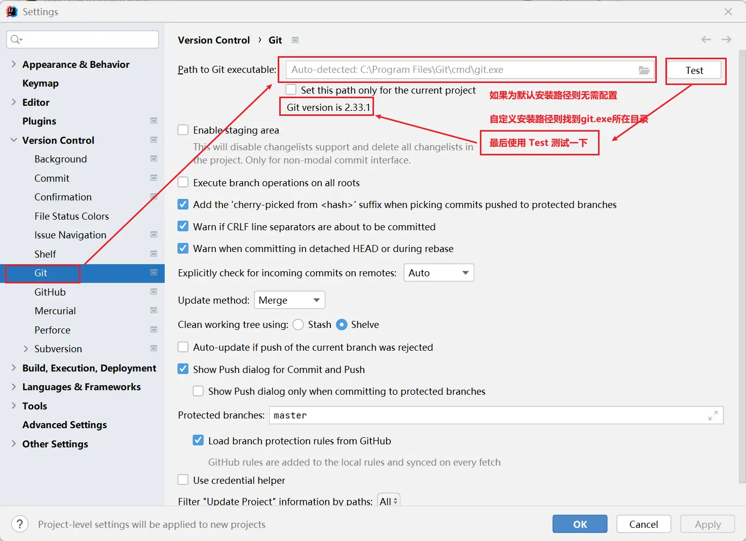
Task: Click project-level icon on the Version Control row
Action: tap(154, 140)
